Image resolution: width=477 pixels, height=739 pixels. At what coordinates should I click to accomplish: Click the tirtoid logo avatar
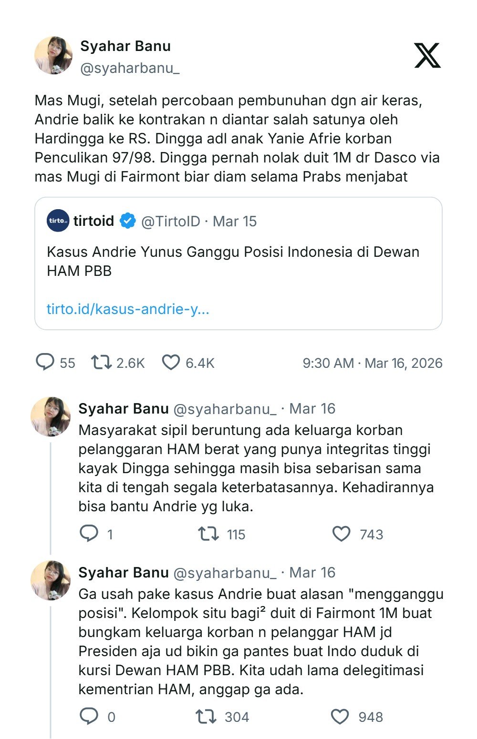click(x=58, y=221)
